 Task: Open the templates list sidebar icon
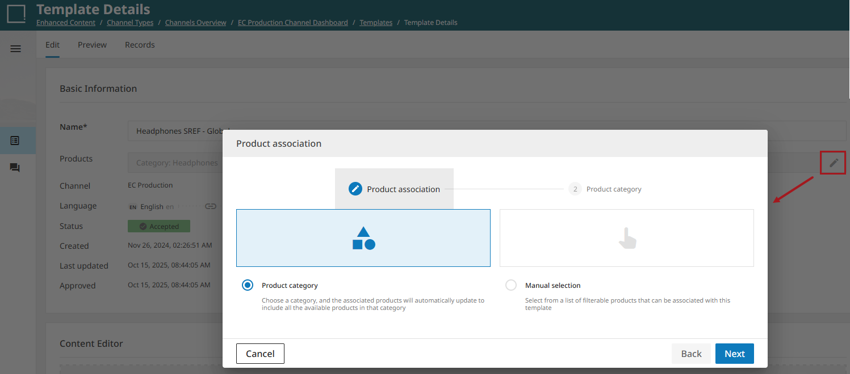(15, 141)
